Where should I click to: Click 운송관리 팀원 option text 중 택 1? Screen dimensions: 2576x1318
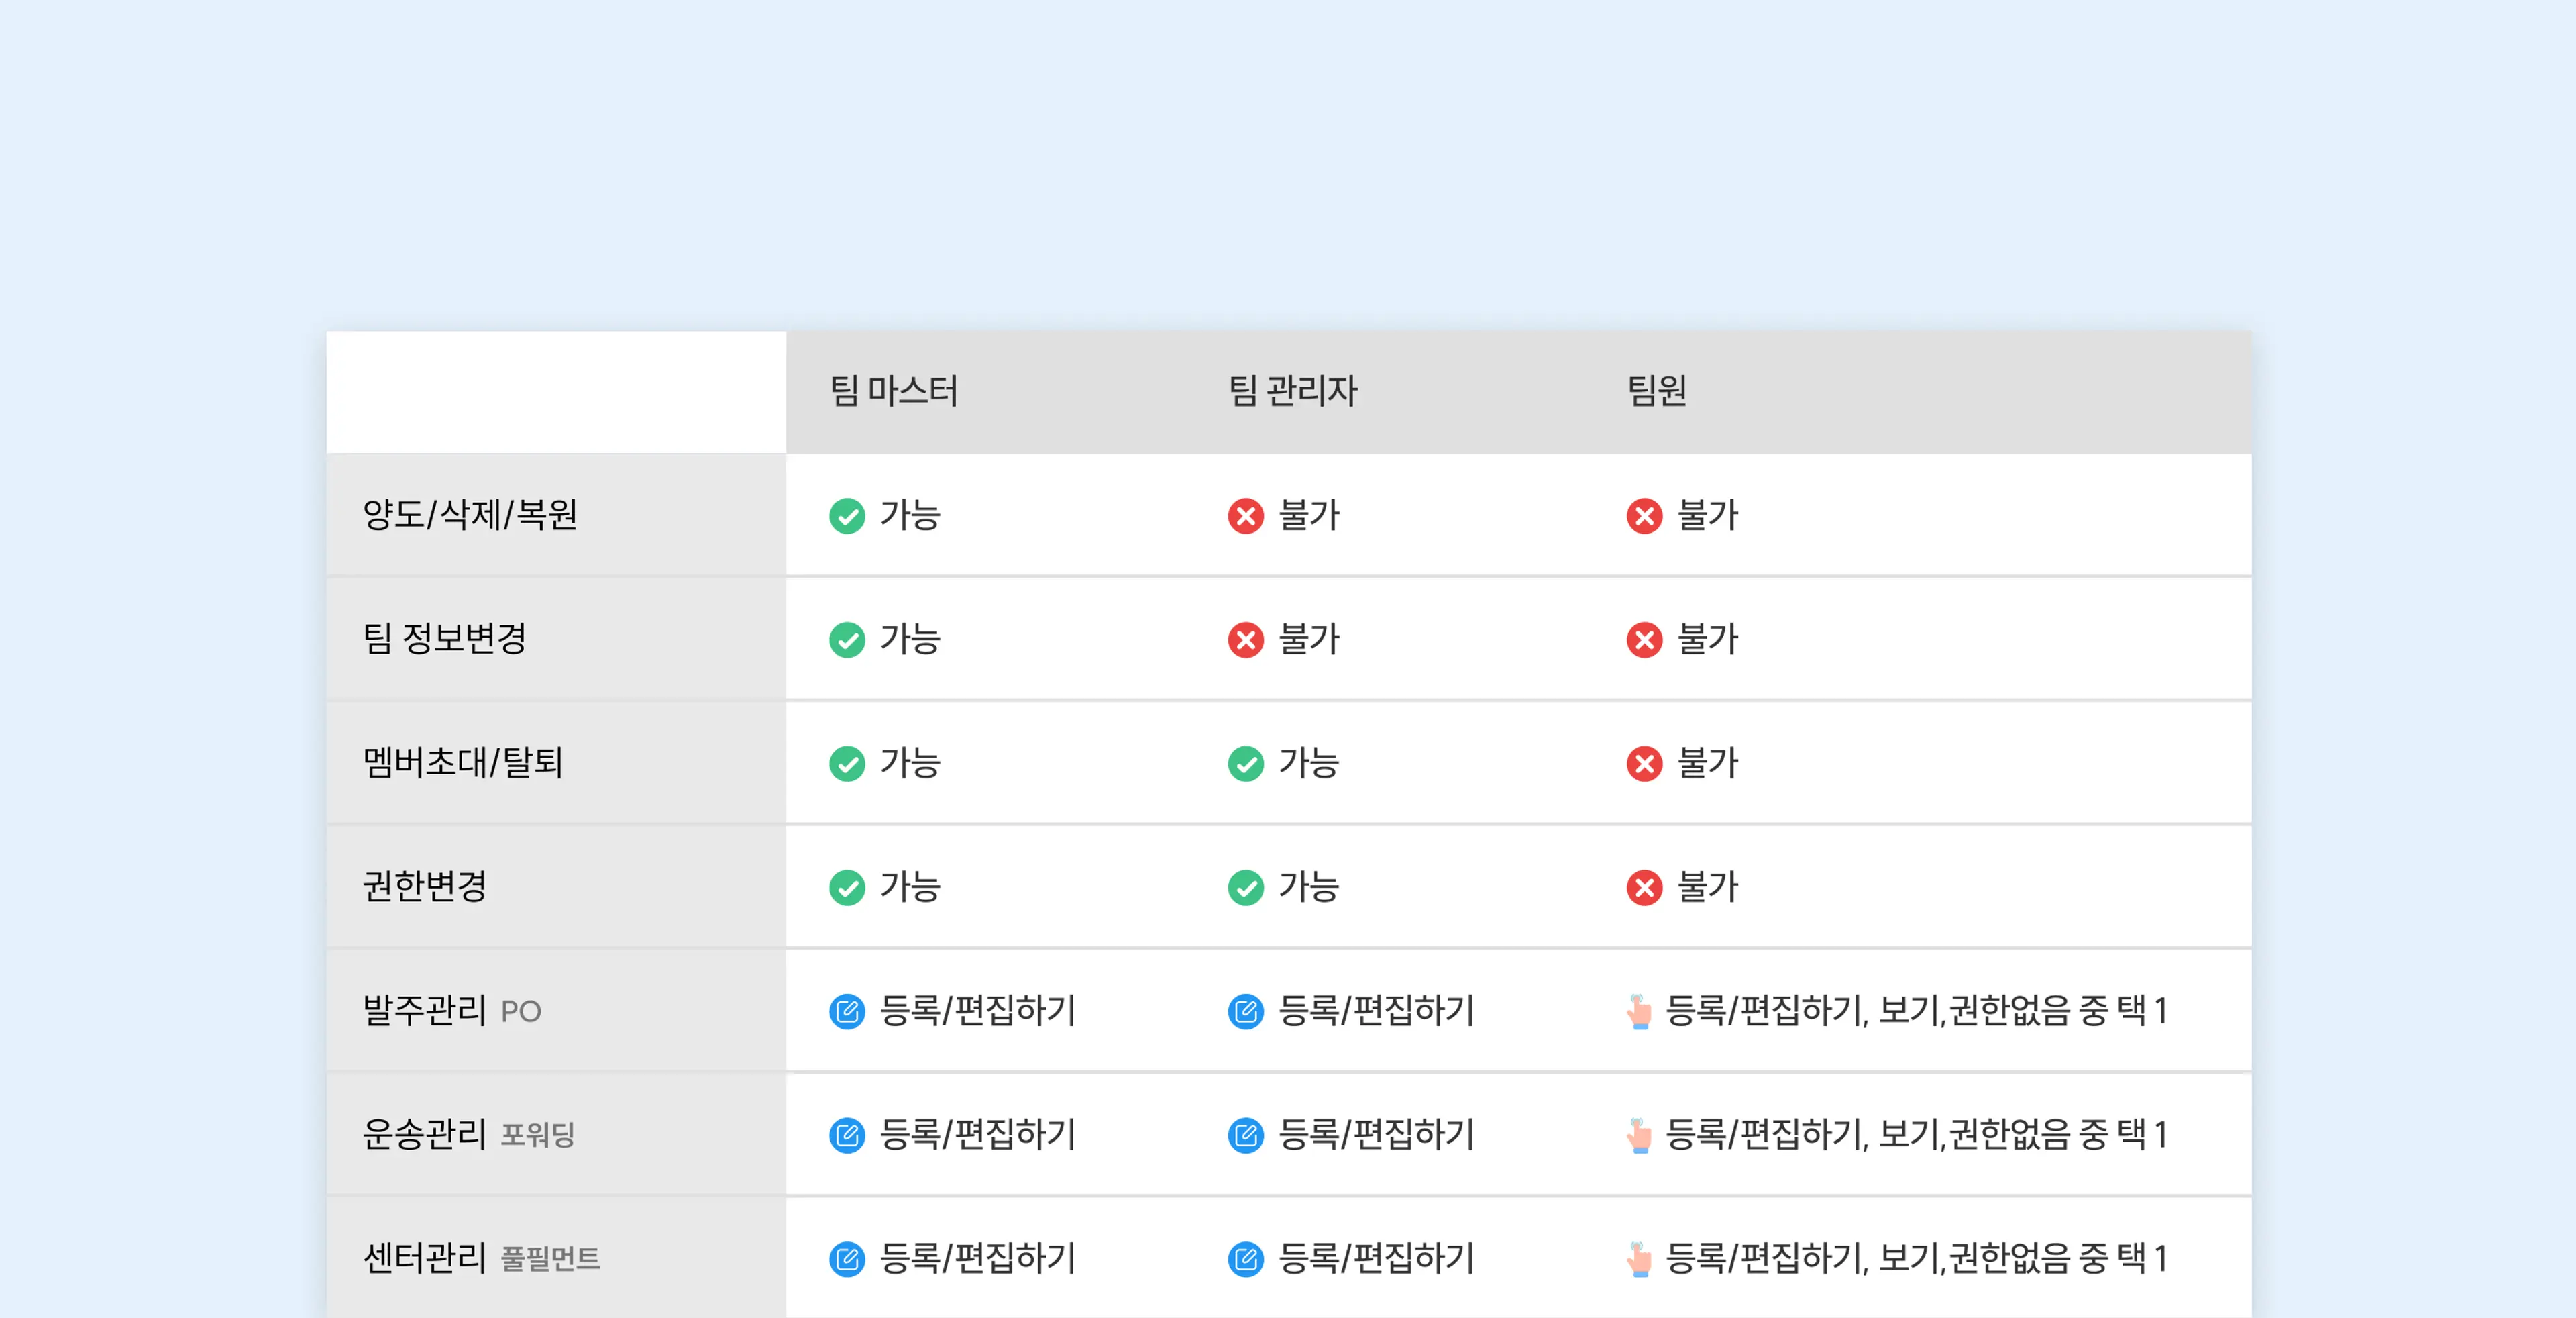pos(2123,1136)
